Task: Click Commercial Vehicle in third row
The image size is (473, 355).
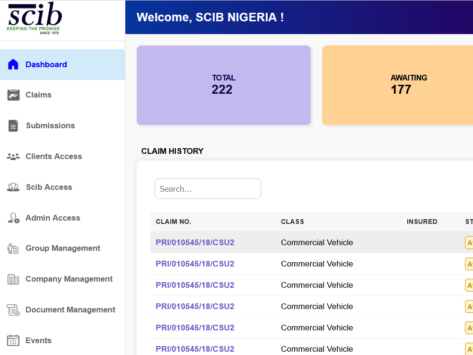Action: pos(317,285)
